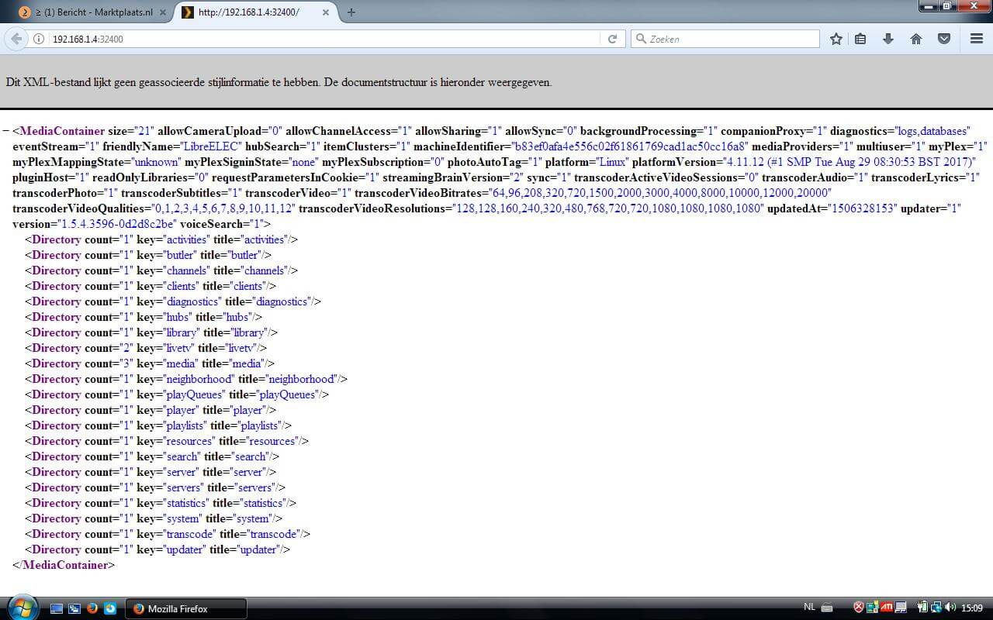Viewport: 993px width, 620px height.
Task: Click the address bar URL field
Action: point(310,39)
